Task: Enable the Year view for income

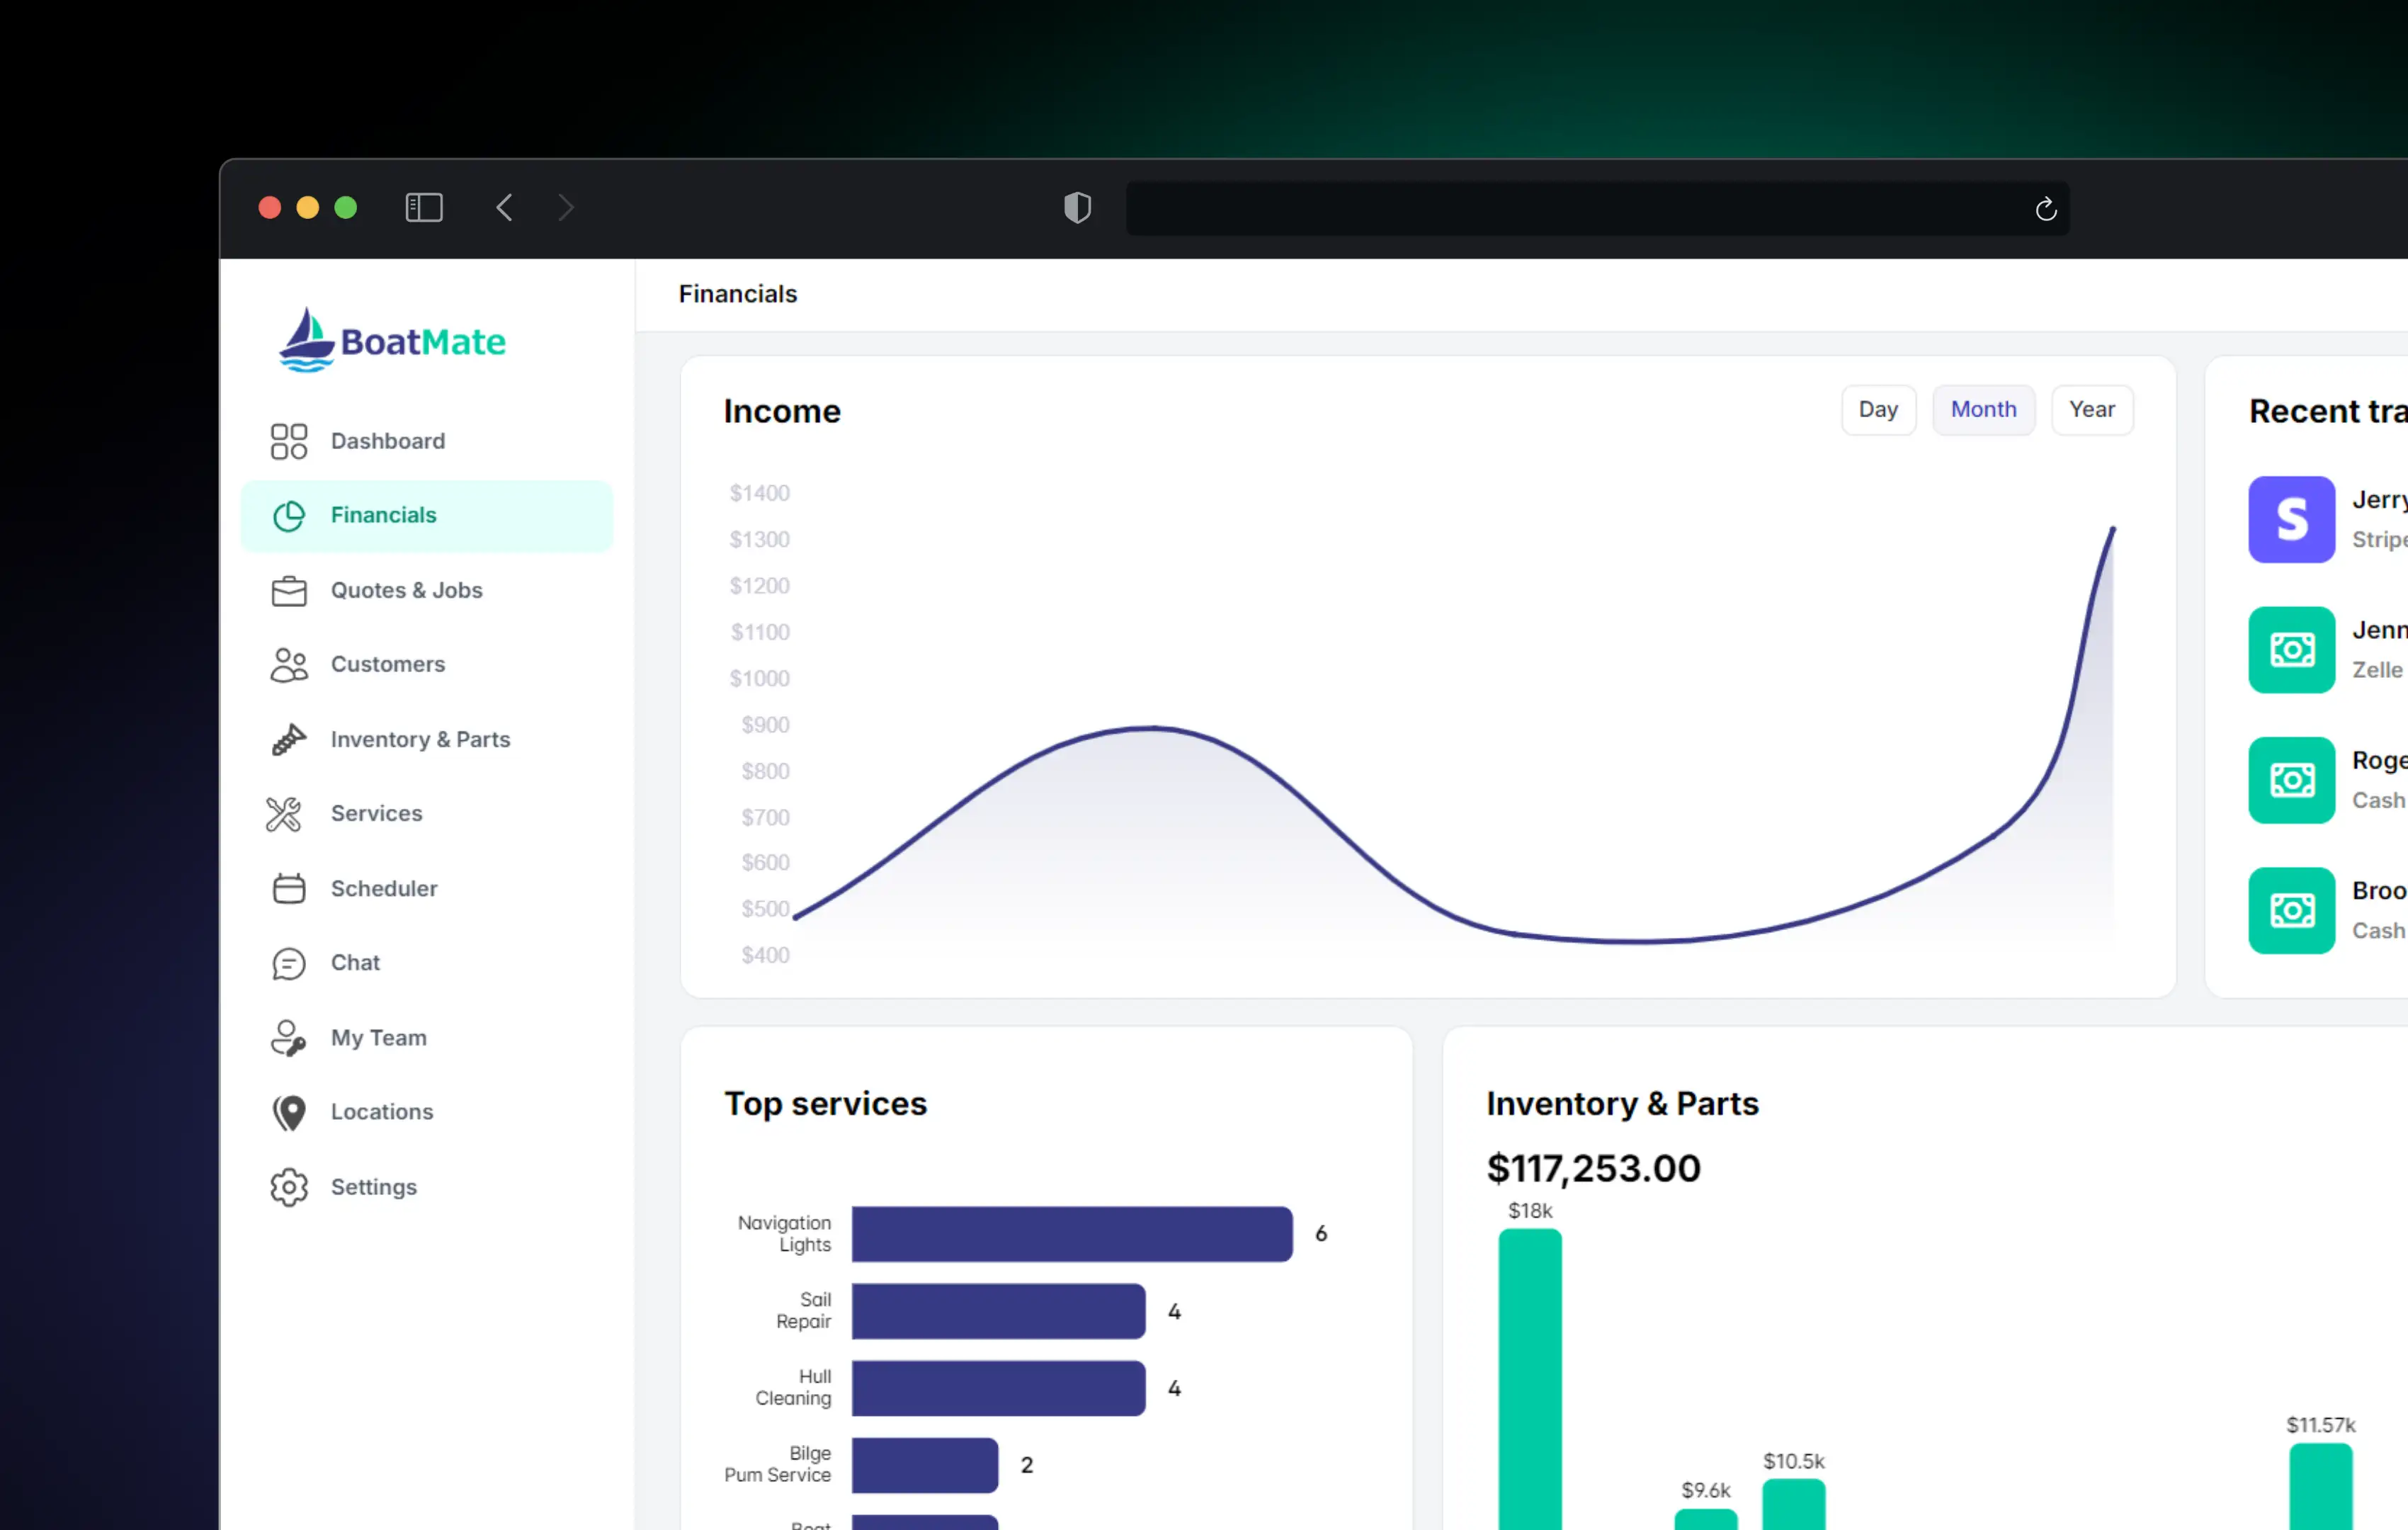Action: pyautogui.click(x=2092, y=409)
